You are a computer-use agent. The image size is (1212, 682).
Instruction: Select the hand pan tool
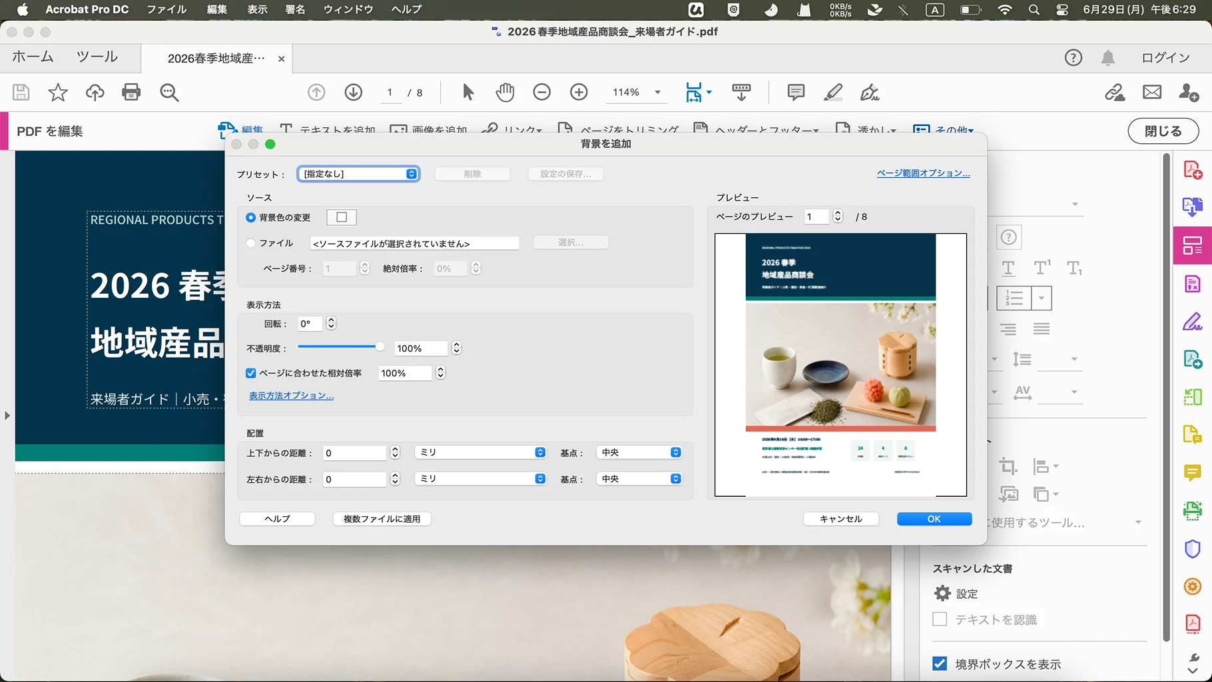505,92
